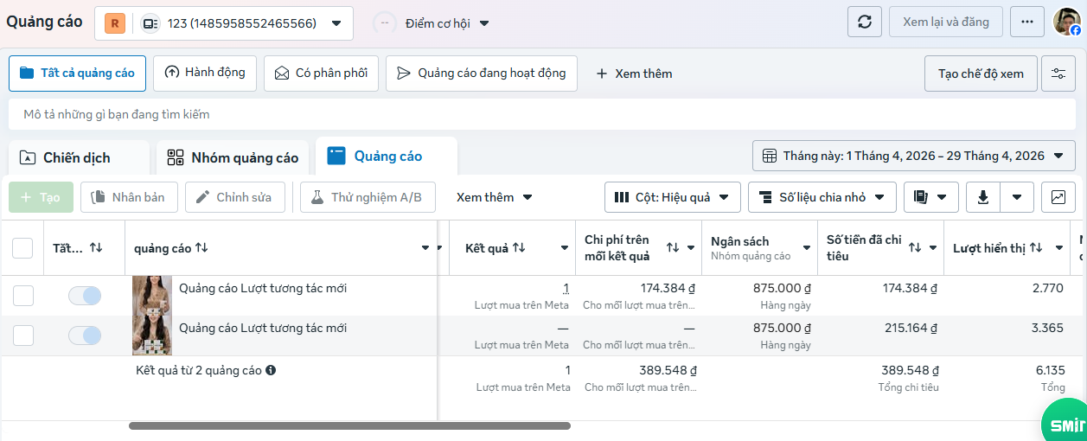Toggle off the first ad's status switch
Screen dimensions: 1087x441
tap(85, 296)
